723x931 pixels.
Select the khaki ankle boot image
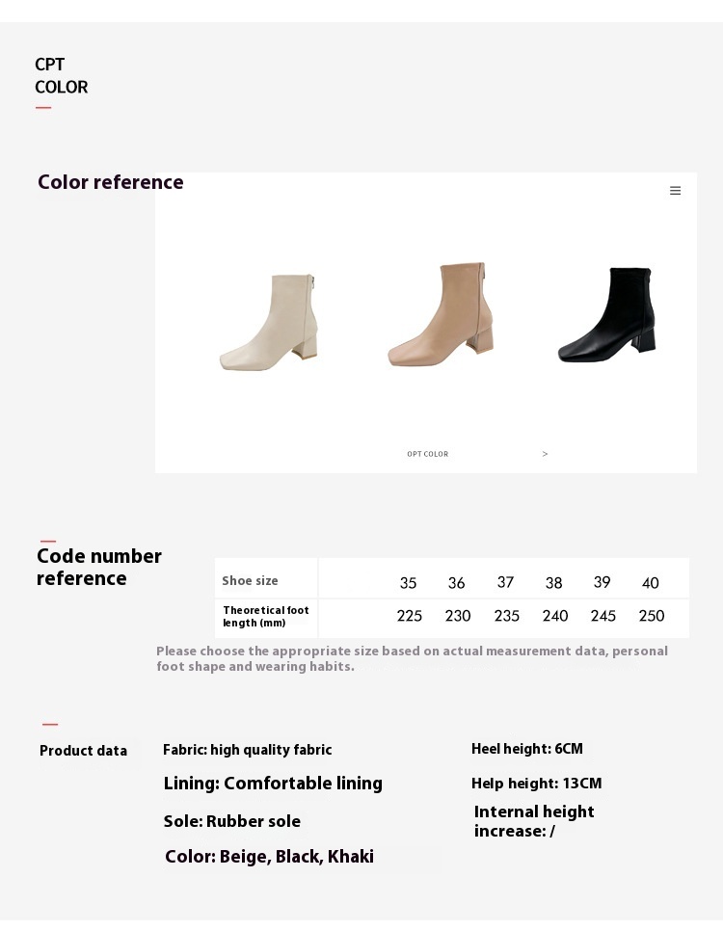point(441,314)
